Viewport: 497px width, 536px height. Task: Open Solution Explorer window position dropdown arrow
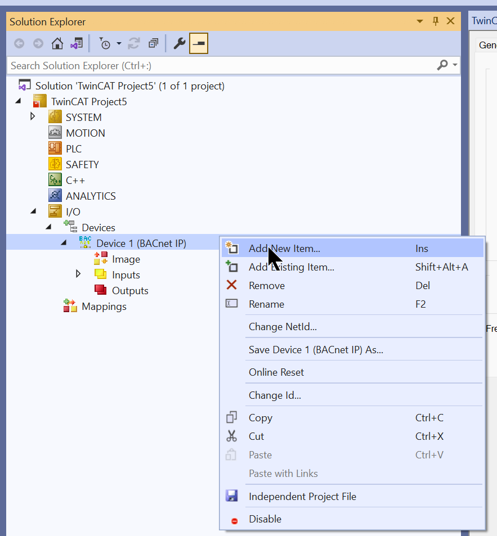pos(420,21)
